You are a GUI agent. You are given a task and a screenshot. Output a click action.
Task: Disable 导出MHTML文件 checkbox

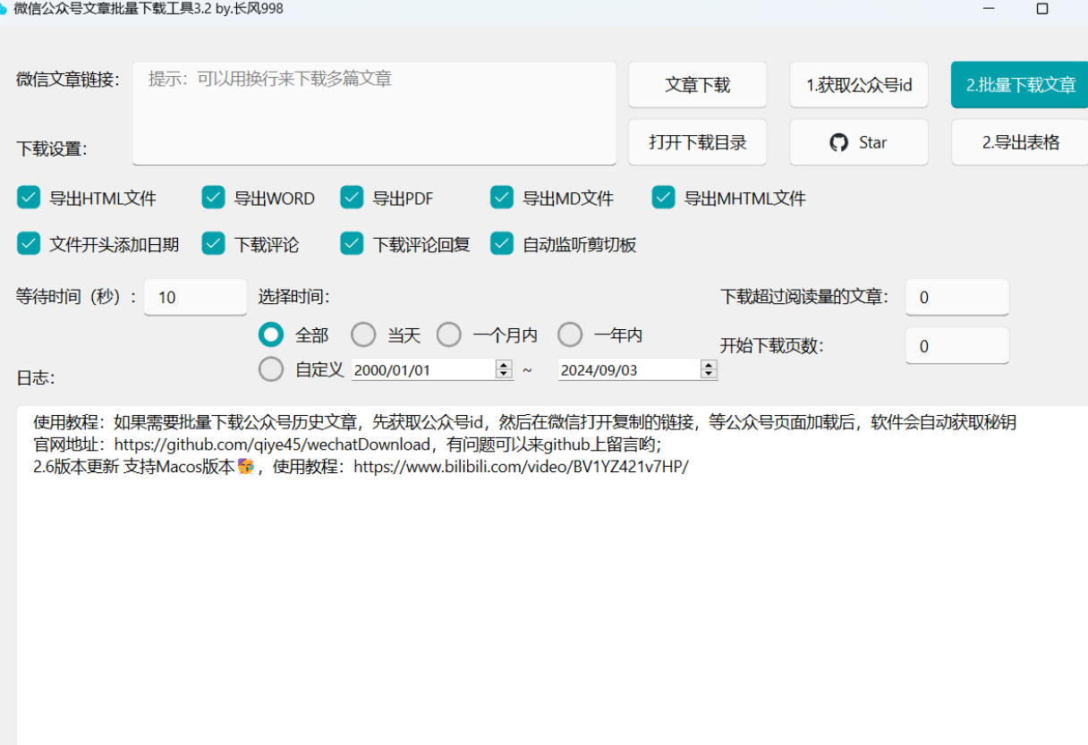coord(663,198)
